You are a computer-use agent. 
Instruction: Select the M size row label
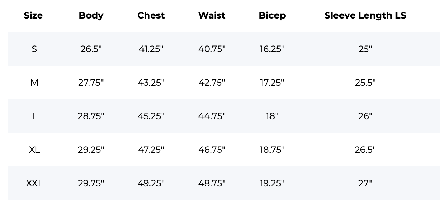point(34,83)
